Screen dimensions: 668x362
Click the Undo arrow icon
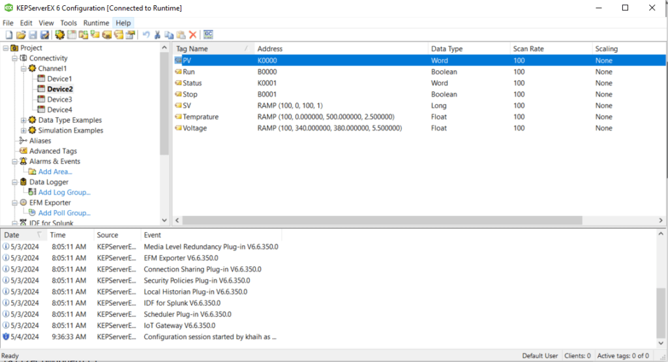click(x=146, y=35)
